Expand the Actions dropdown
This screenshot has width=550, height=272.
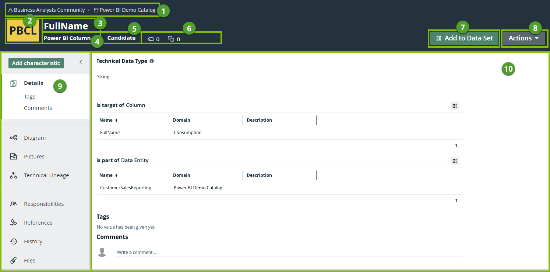pos(523,38)
